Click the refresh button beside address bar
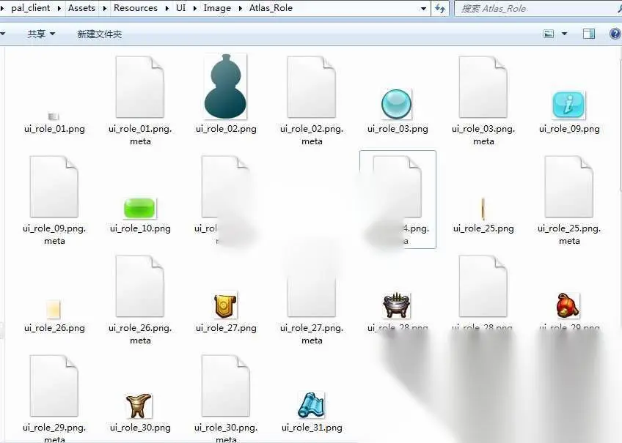Screen dimensions: 622x443 [x=440, y=8]
